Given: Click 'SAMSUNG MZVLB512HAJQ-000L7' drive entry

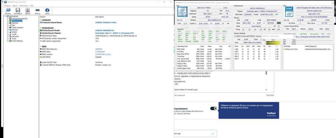Looking at the screenshot, I should pyautogui.click(x=318, y=49).
